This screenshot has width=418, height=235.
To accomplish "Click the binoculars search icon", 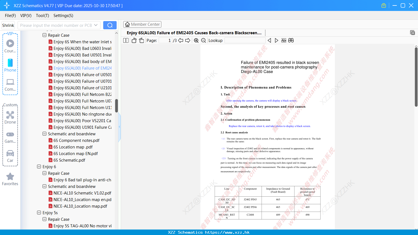I will [x=291, y=40].
